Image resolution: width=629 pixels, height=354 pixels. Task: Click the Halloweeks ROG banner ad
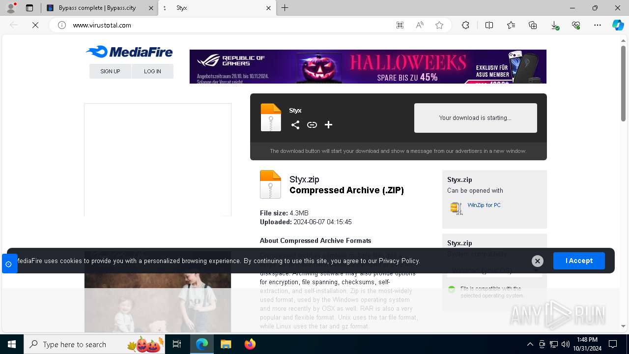pyautogui.click(x=368, y=66)
